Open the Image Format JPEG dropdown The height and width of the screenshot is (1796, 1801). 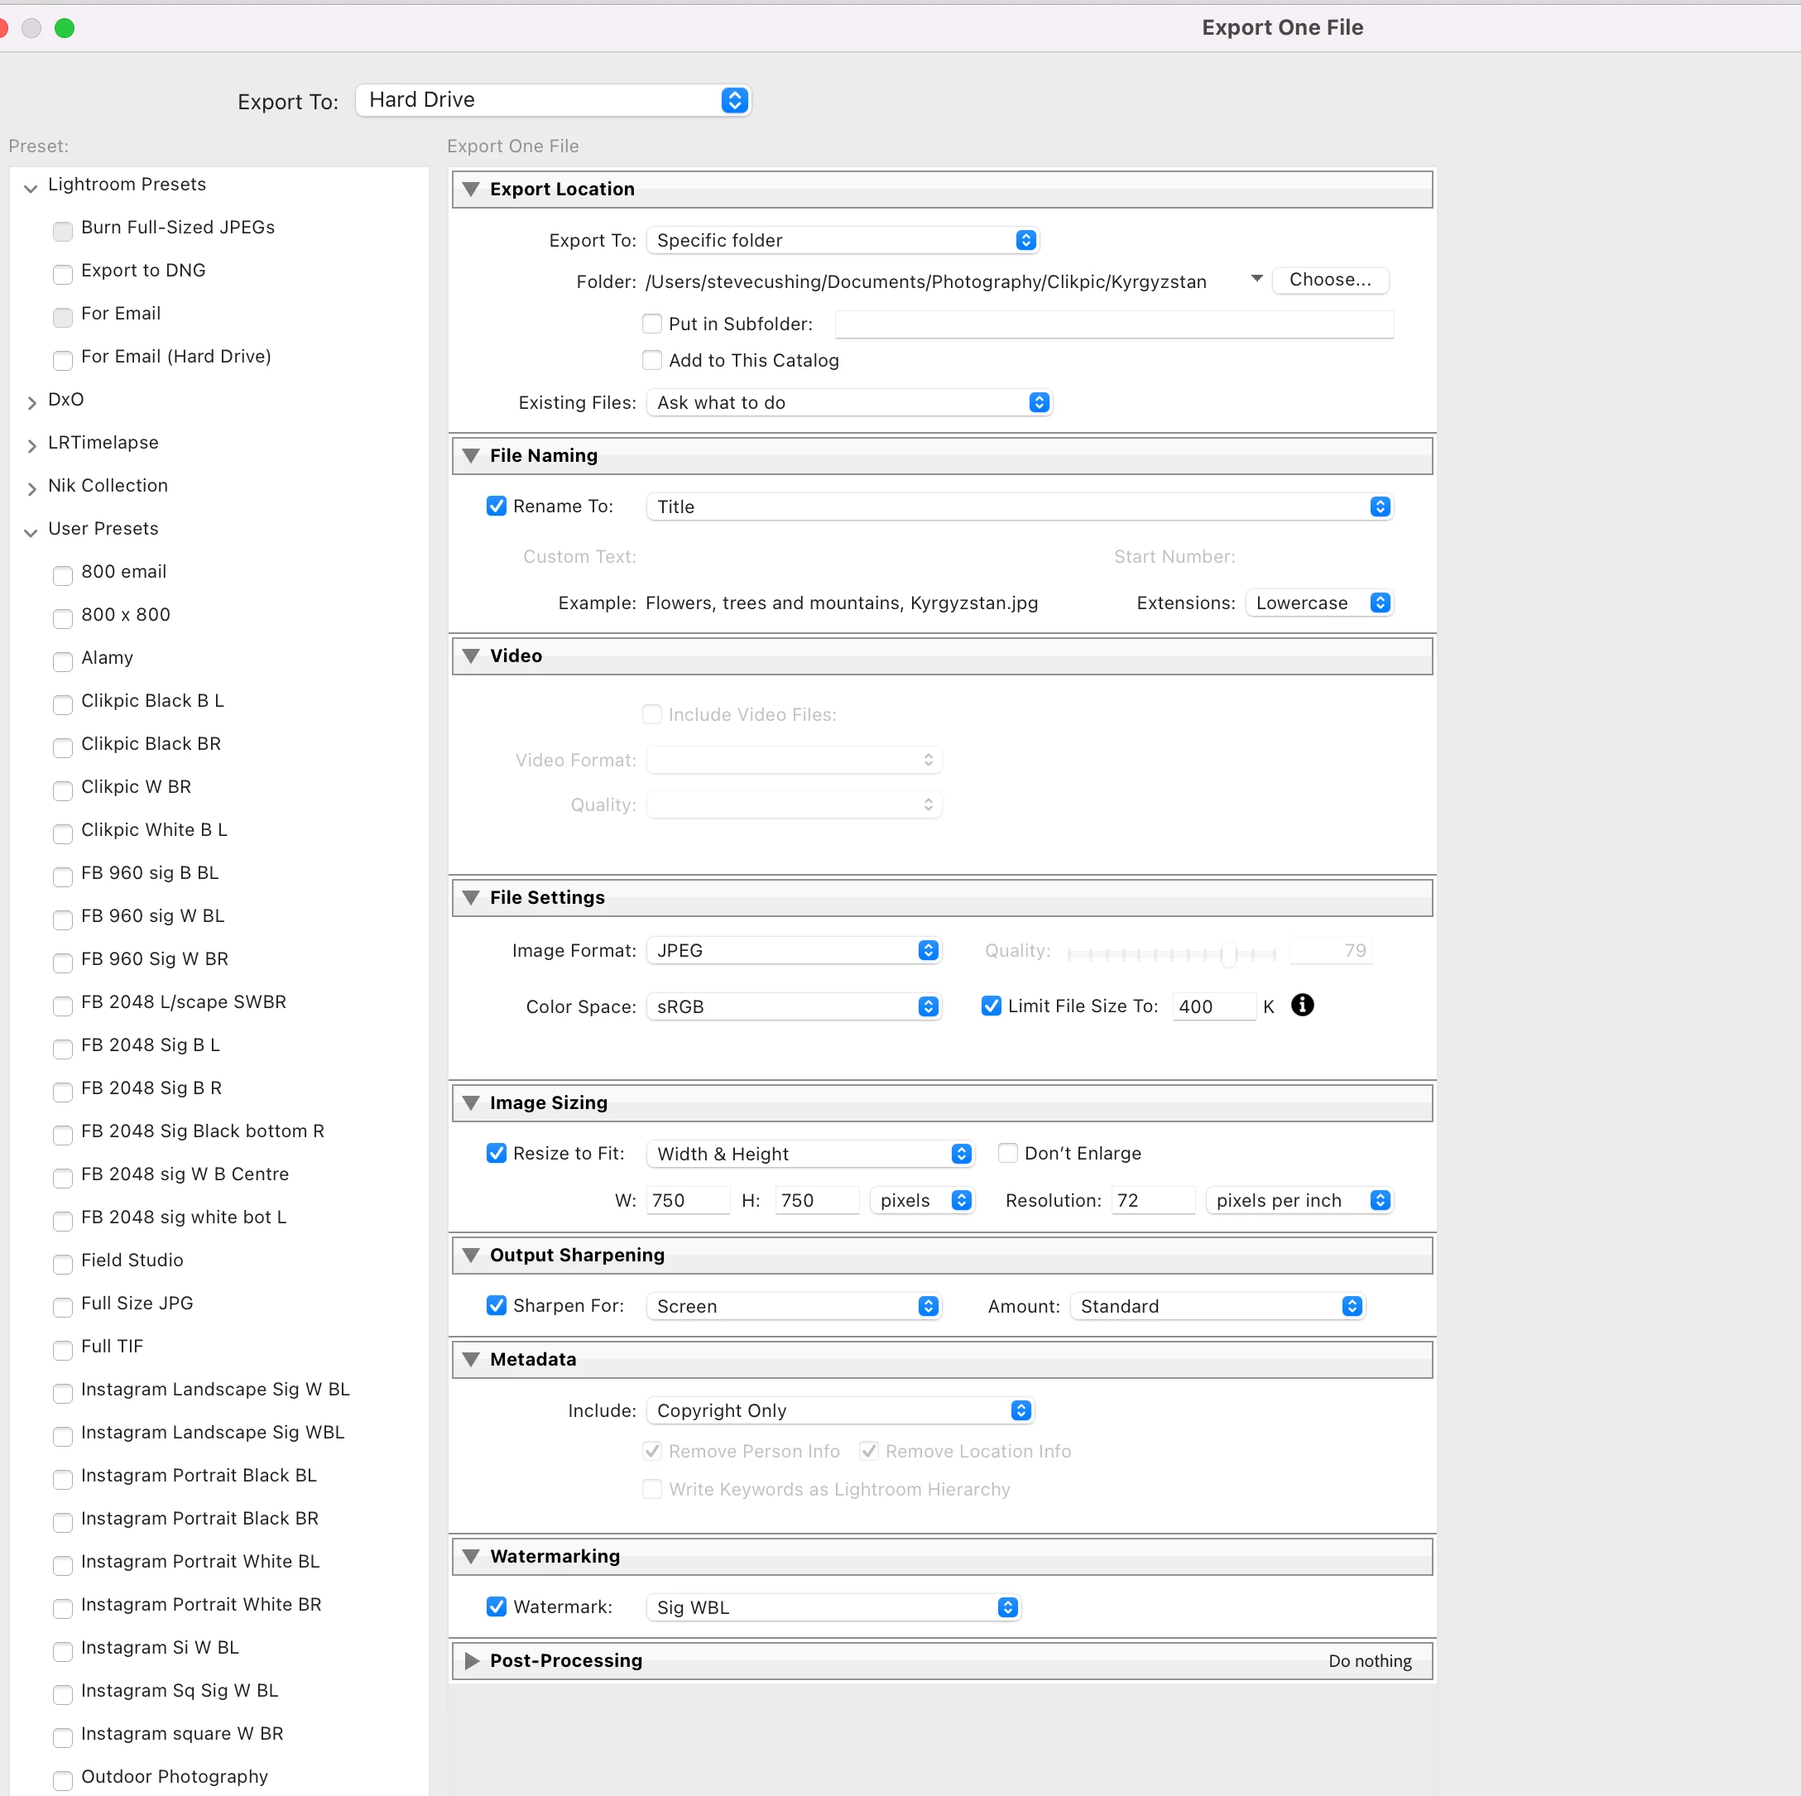point(793,951)
